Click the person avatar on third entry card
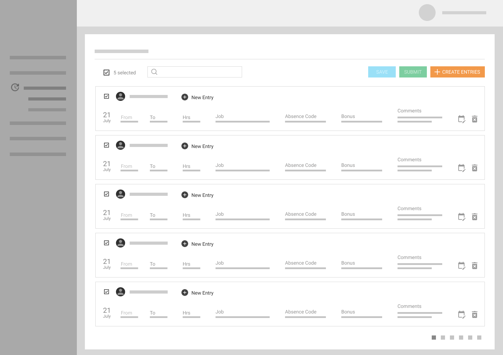 click(x=121, y=194)
